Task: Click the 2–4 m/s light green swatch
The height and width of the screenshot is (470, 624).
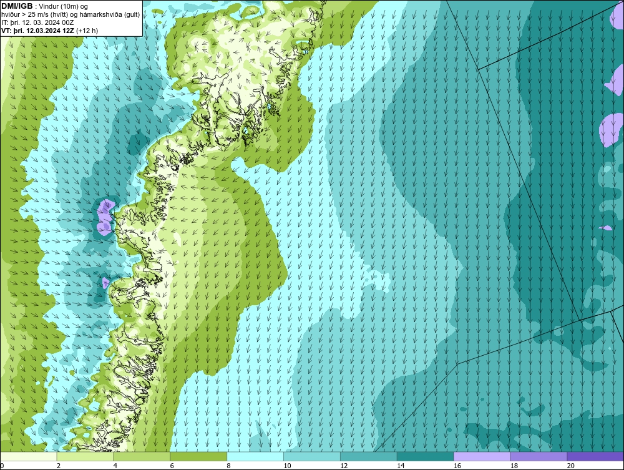Action: click(x=85, y=456)
